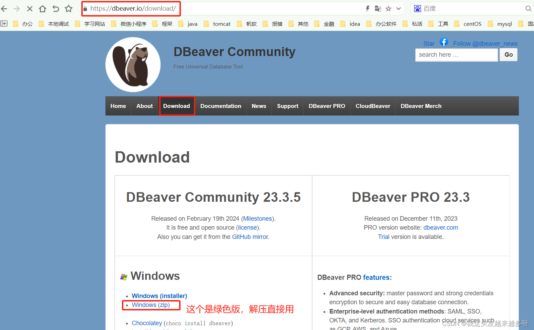Click the browser forward arrow
The width and height of the screenshot is (534, 330).
[x=17, y=9]
